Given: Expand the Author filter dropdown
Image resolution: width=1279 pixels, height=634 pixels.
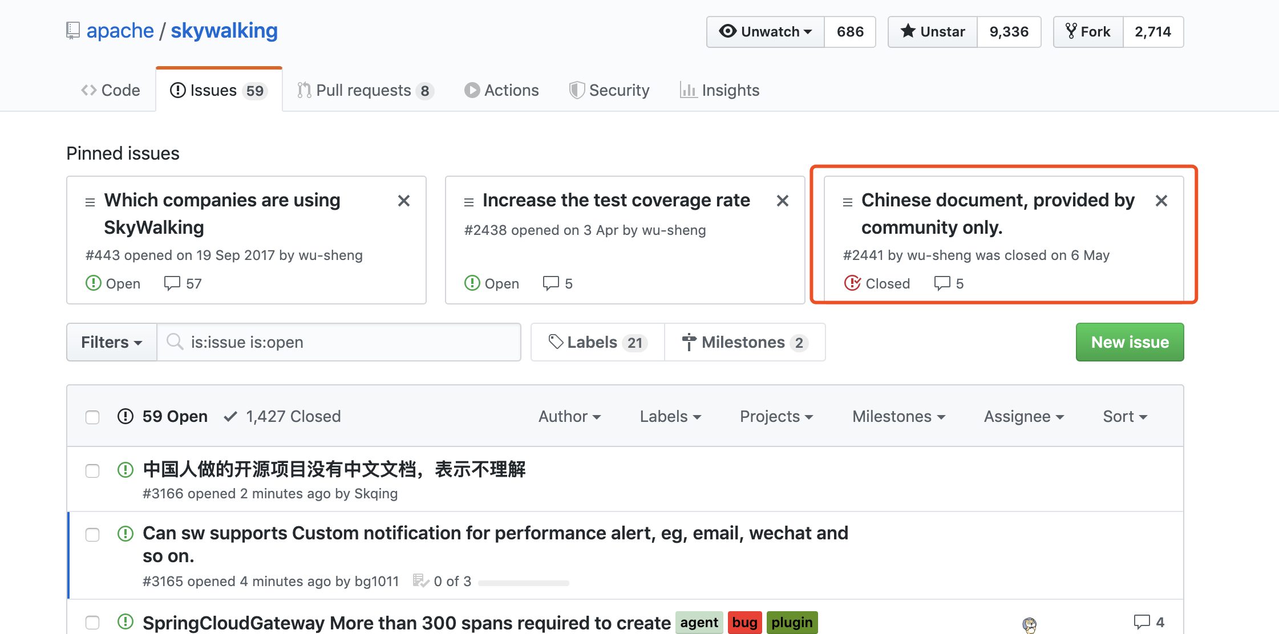Looking at the screenshot, I should coord(569,417).
